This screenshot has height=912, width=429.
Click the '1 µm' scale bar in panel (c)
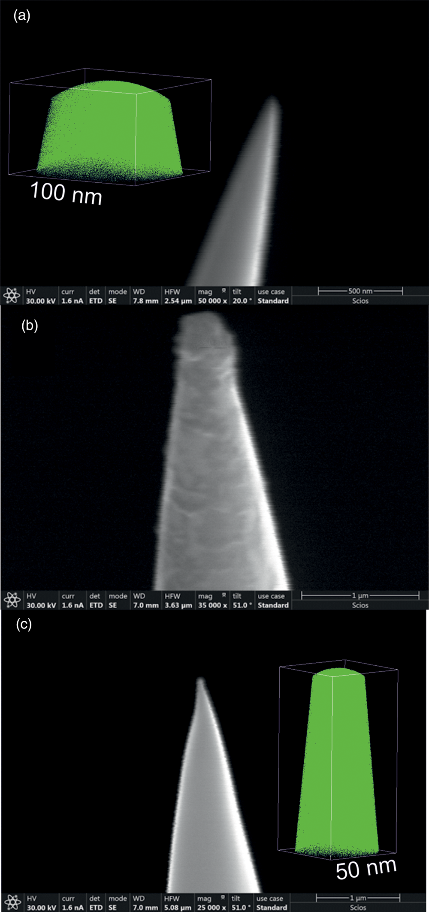[358, 898]
